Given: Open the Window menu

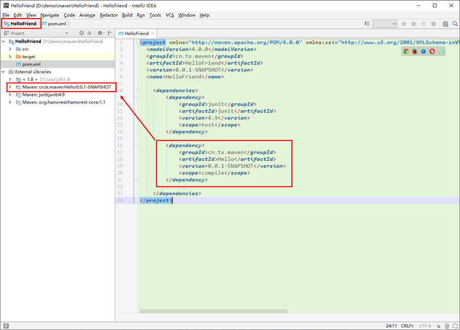Looking at the screenshot, I should tap(187, 15).
